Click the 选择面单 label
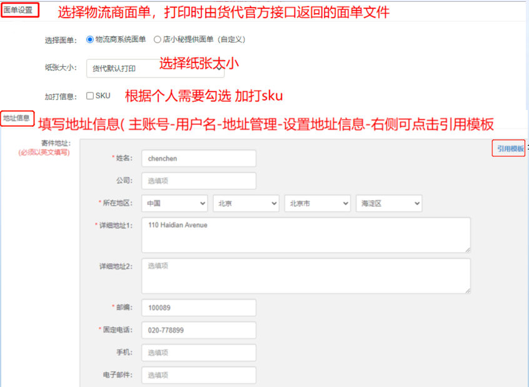 click(61, 41)
